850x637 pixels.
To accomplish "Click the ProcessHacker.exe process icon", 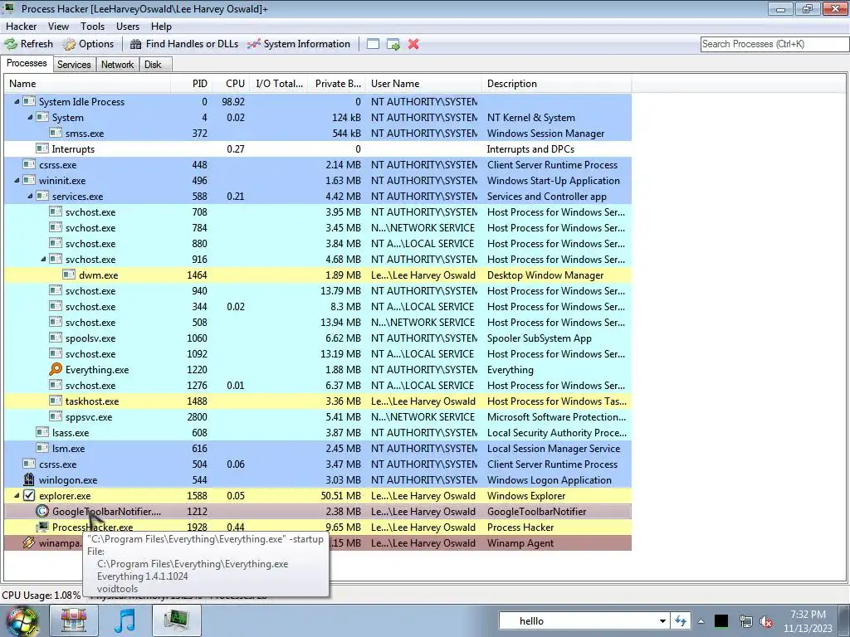I will coord(42,527).
